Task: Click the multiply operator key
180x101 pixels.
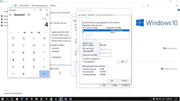Action: (44, 52)
